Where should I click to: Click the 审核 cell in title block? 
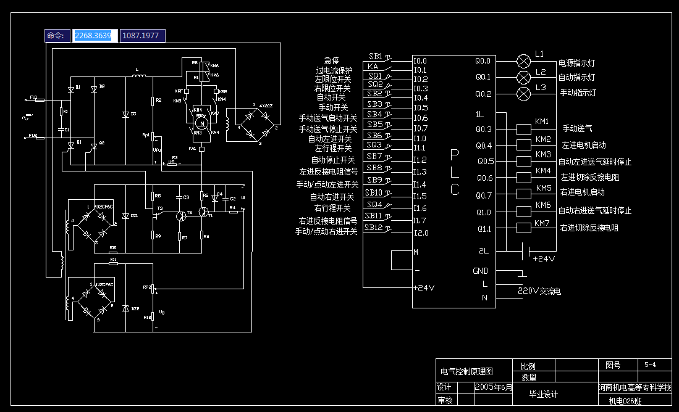click(x=445, y=400)
